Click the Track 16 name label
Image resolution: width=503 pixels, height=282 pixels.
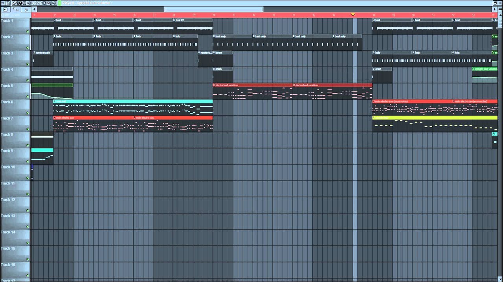[8, 265]
